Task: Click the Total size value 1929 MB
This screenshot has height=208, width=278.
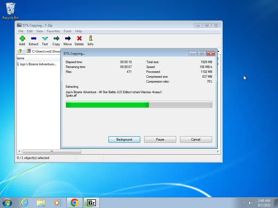Action: 206,62
